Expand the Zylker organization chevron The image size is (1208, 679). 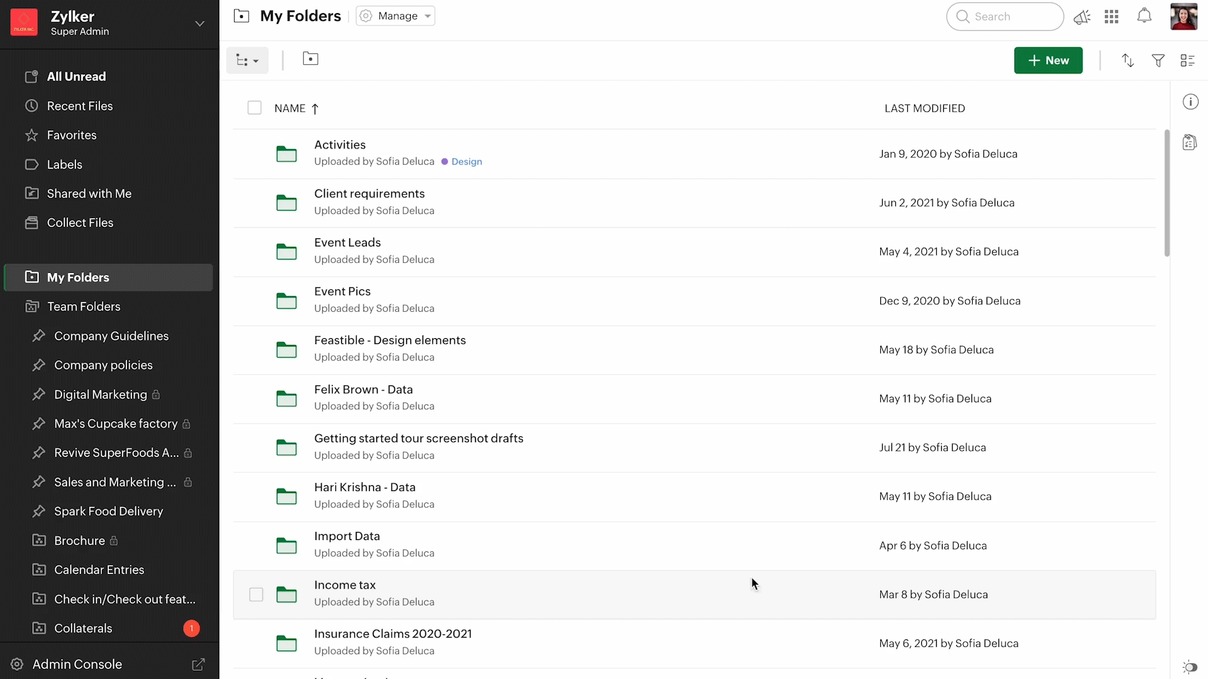click(199, 24)
